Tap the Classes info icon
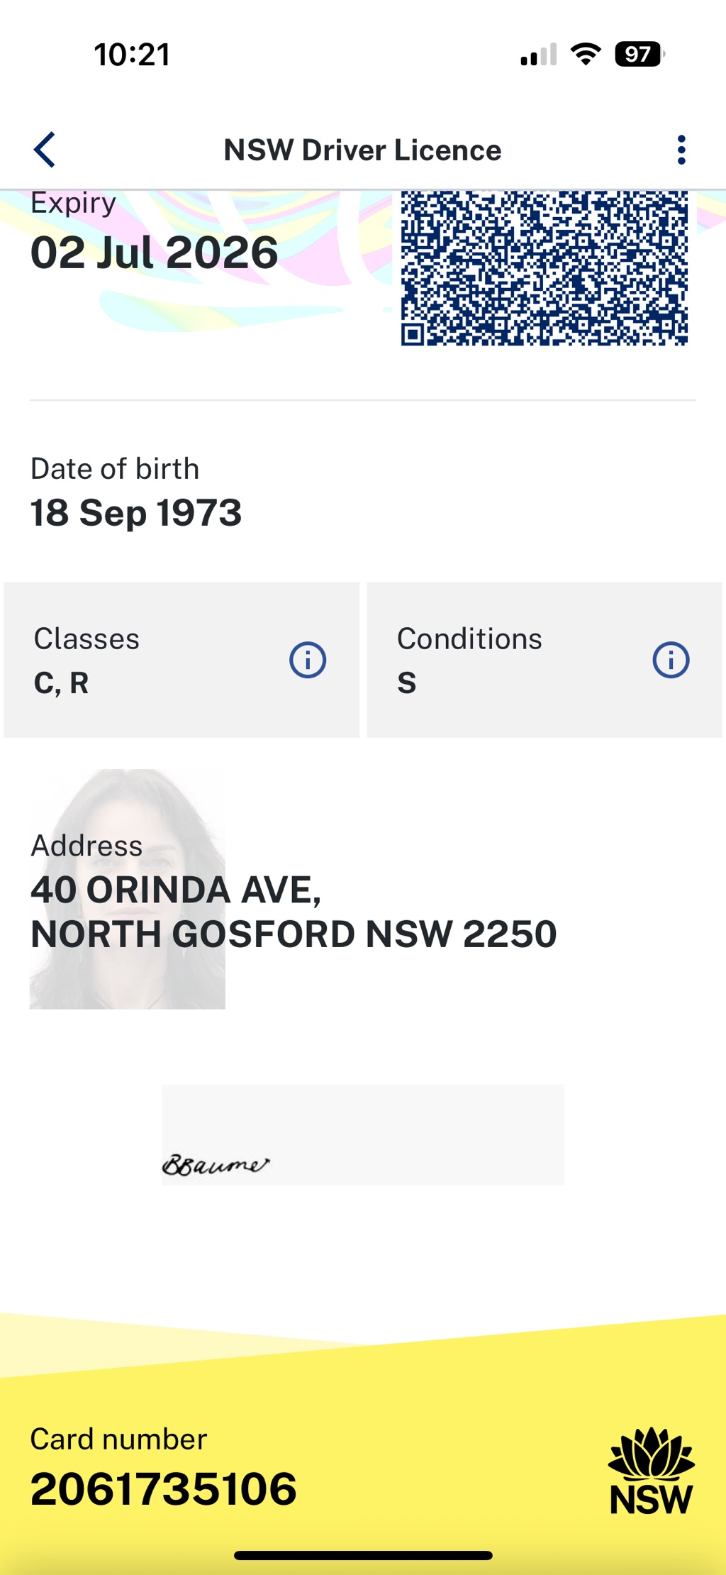The width and height of the screenshot is (726, 1575). pyautogui.click(x=308, y=660)
